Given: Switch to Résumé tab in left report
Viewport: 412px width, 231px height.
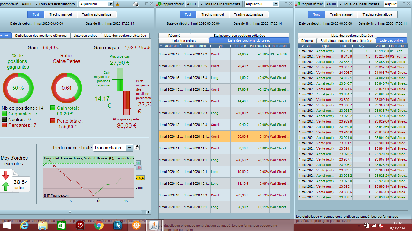Looking at the screenshot, I should tap(5, 35).
